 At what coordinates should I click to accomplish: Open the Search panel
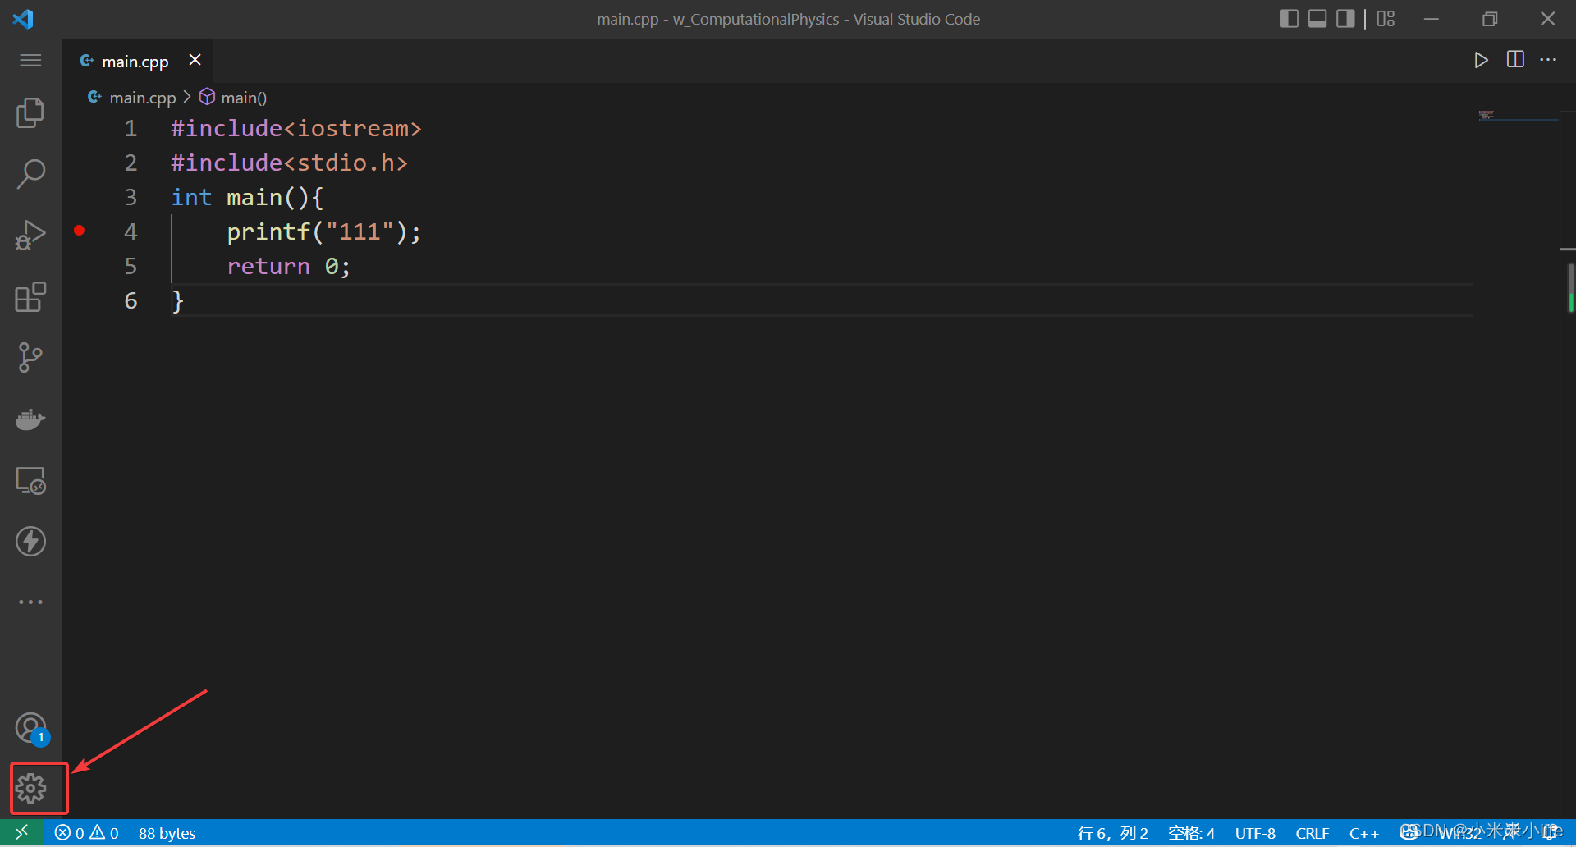30,173
